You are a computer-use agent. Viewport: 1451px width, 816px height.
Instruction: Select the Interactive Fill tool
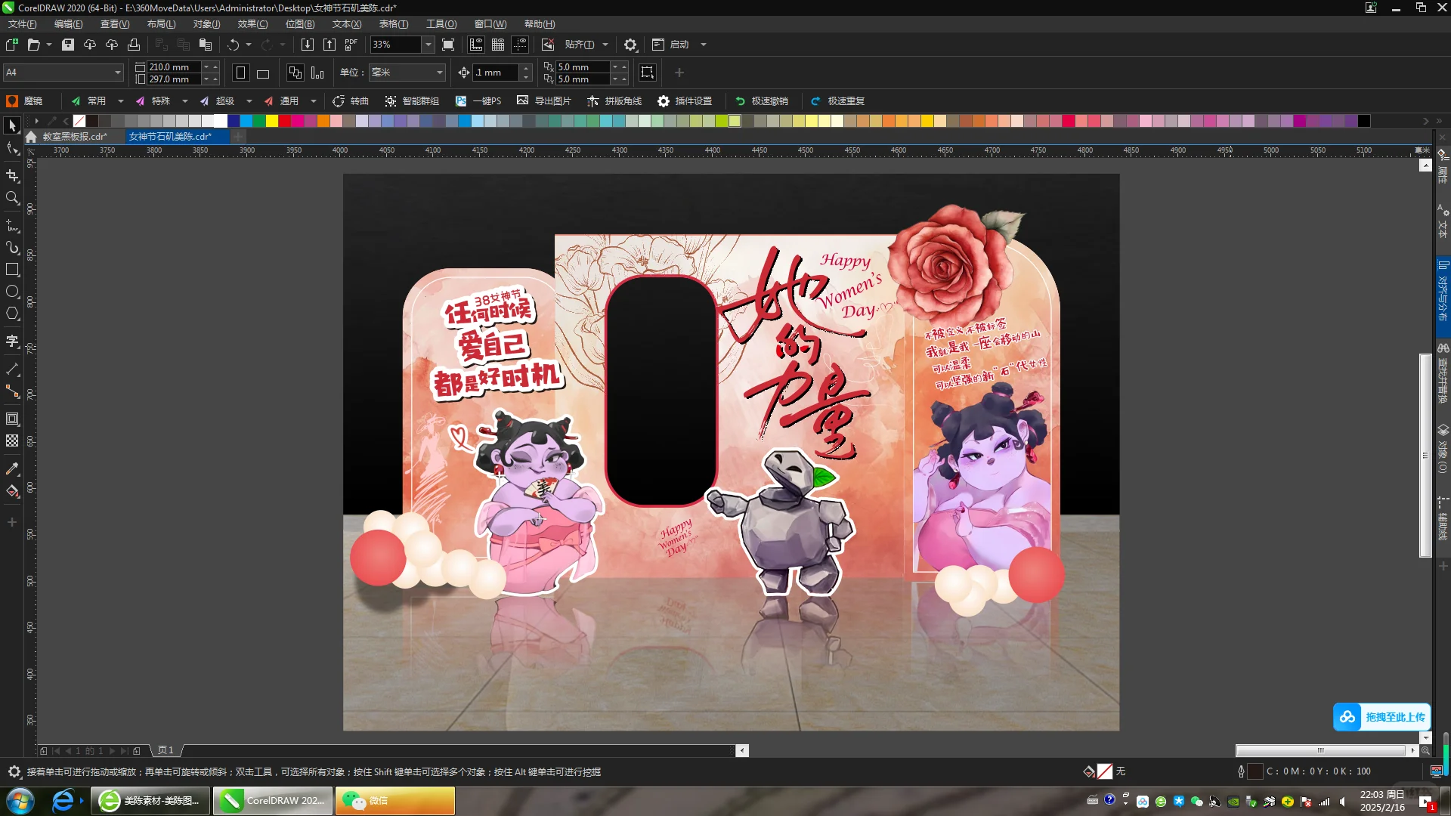click(12, 491)
